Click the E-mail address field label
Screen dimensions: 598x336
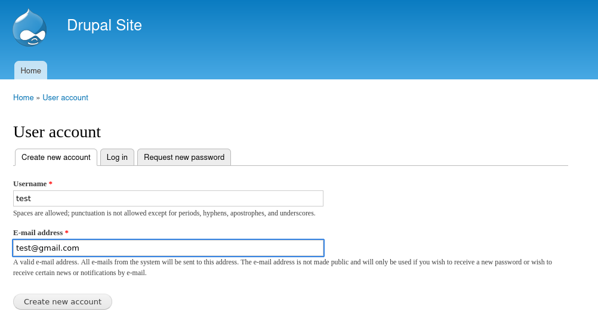[38, 233]
